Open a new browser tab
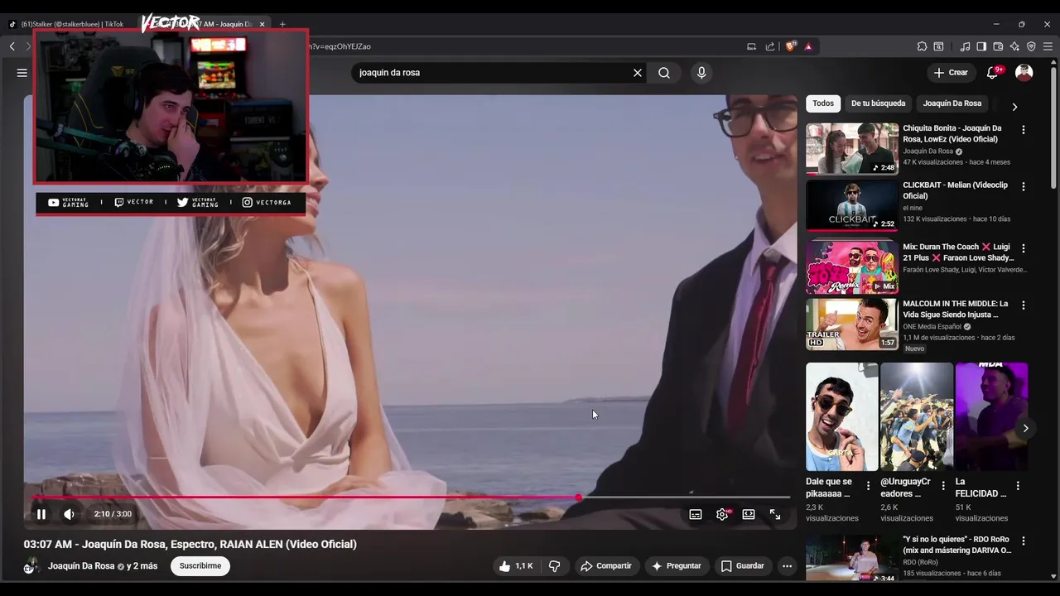1060x596 pixels. tap(282, 24)
